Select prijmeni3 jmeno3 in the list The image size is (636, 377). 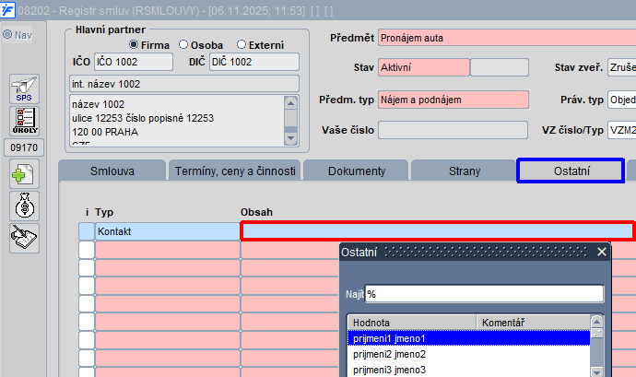[x=468, y=370]
